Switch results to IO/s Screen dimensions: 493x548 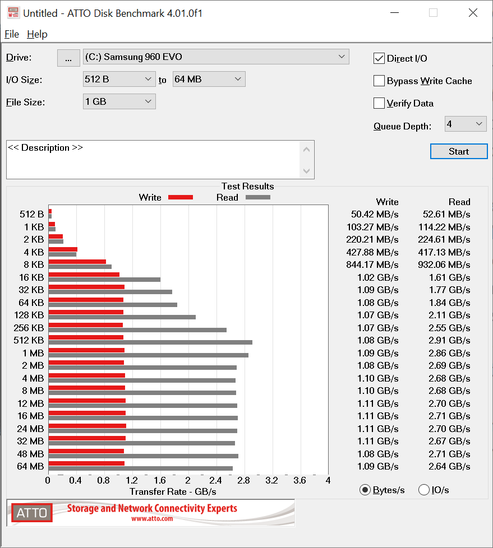pos(423,490)
